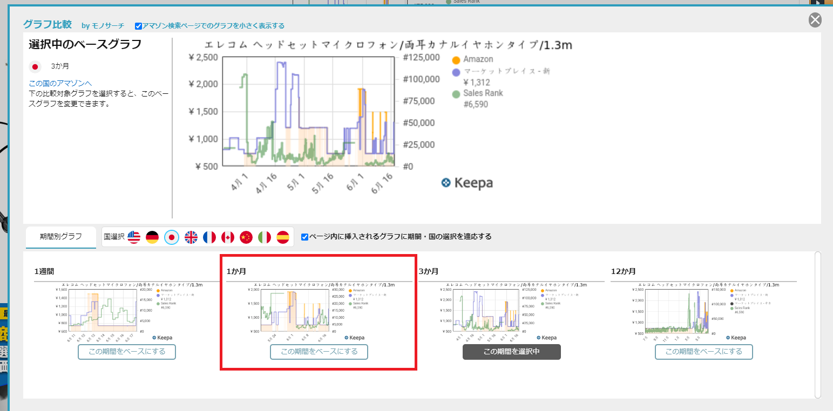
Task: Open この国のアマゾンへ link
Action: coord(60,83)
